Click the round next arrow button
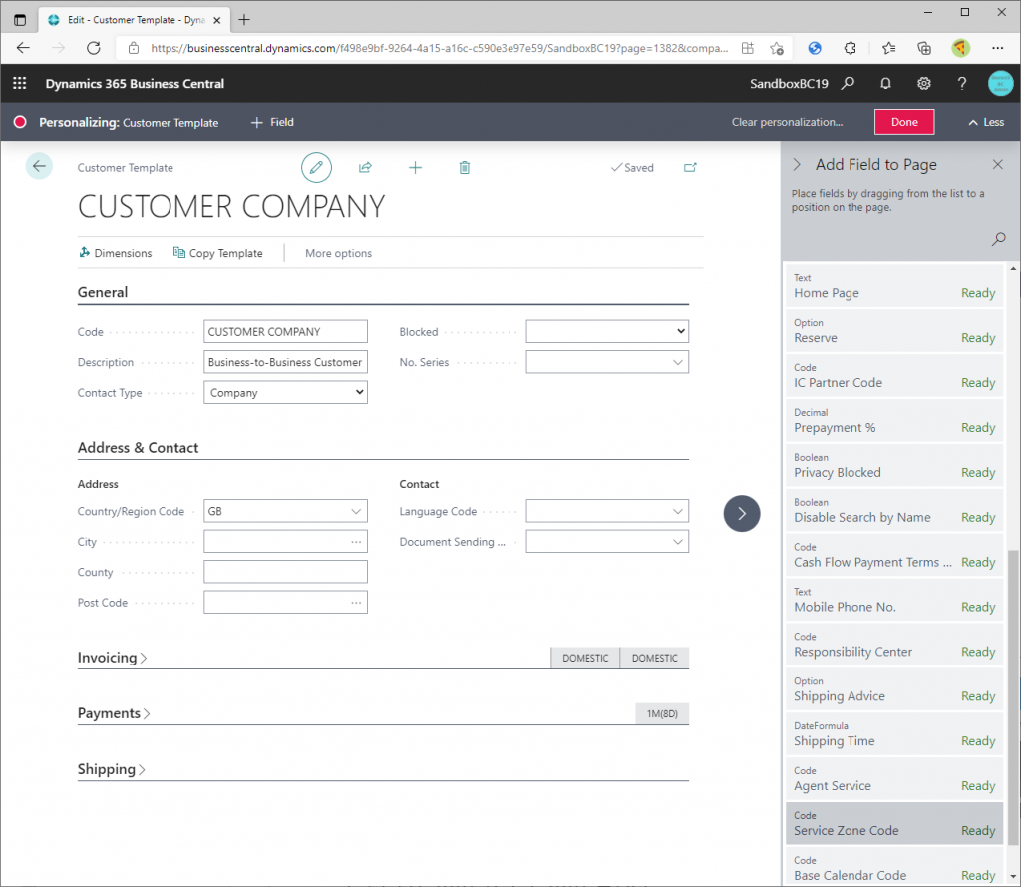 [742, 514]
